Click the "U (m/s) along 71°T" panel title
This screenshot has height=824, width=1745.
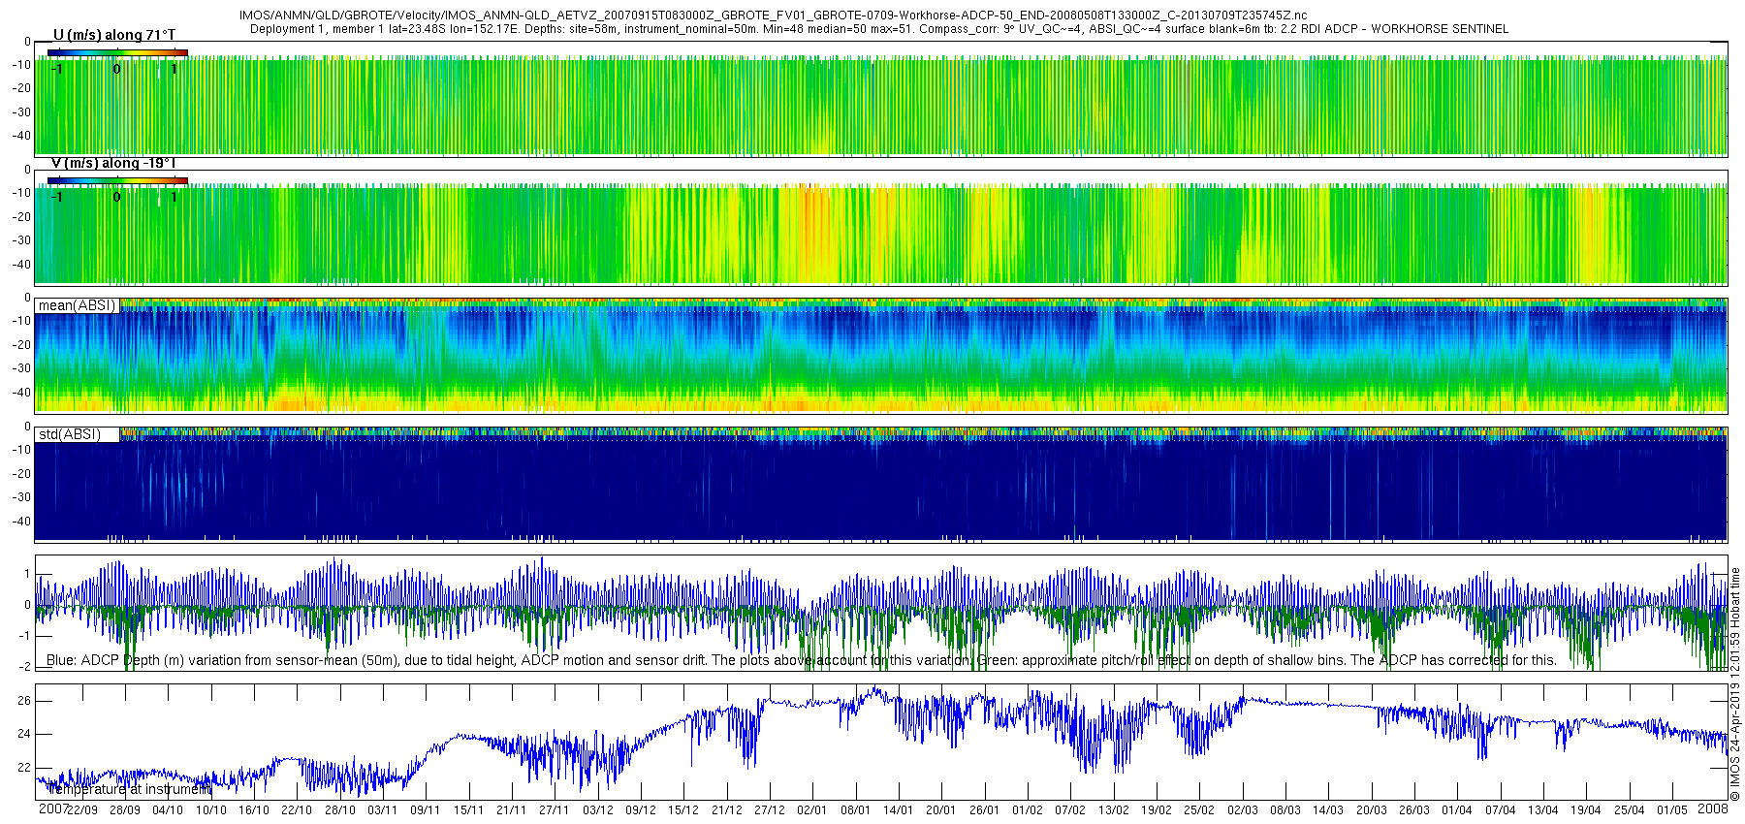(114, 35)
